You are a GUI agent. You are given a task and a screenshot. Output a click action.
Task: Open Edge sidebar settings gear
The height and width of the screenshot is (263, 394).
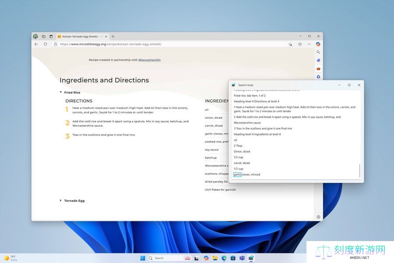click(318, 217)
